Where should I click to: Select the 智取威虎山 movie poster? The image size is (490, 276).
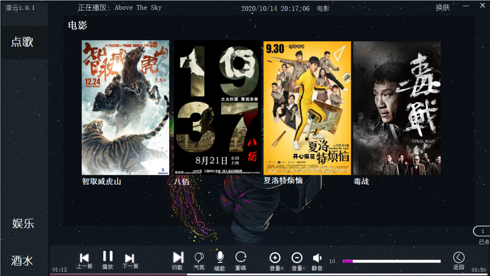coord(125,107)
